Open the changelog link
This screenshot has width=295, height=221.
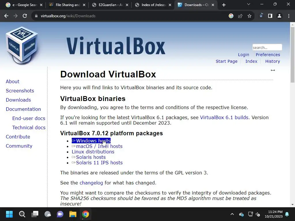point(91,183)
